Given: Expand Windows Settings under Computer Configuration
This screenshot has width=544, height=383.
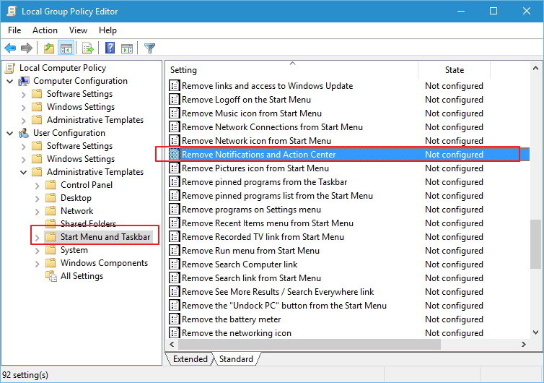Looking at the screenshot, I should pyautogui.click(x=23, y=108).
